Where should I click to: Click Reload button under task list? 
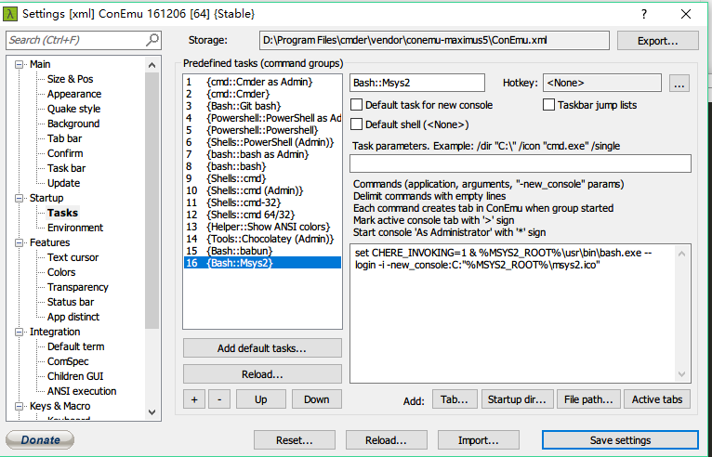[x=262, y=374]
